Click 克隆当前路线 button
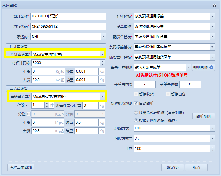 coord(20,167)
